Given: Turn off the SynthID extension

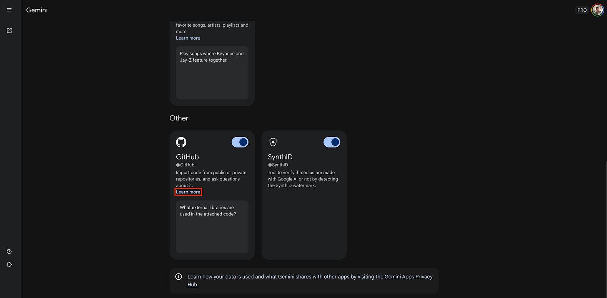Looking at the screenshot, I should click(x=332, y=142).
